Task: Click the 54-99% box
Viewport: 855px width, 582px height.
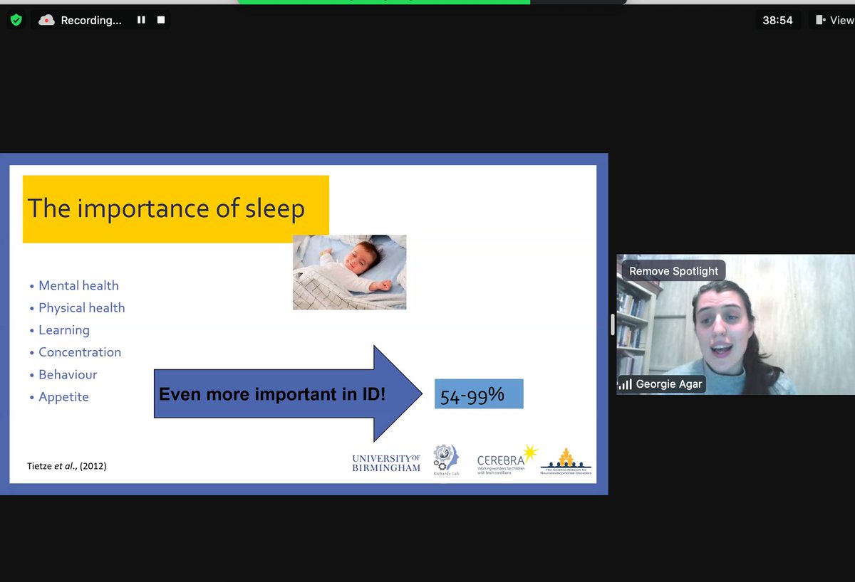Action: 479,393
